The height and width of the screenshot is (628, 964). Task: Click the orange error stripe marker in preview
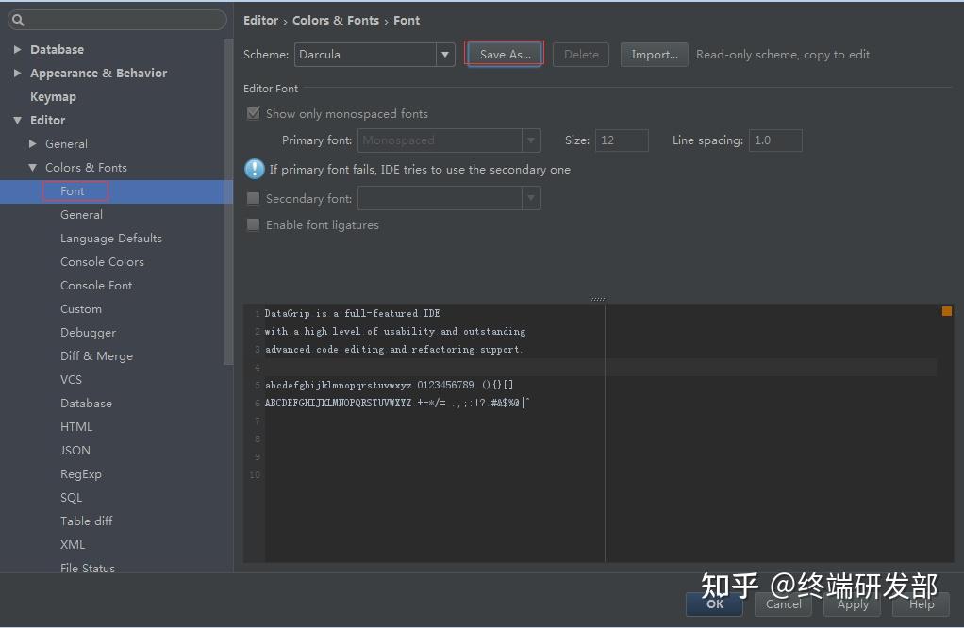point(946,309)
